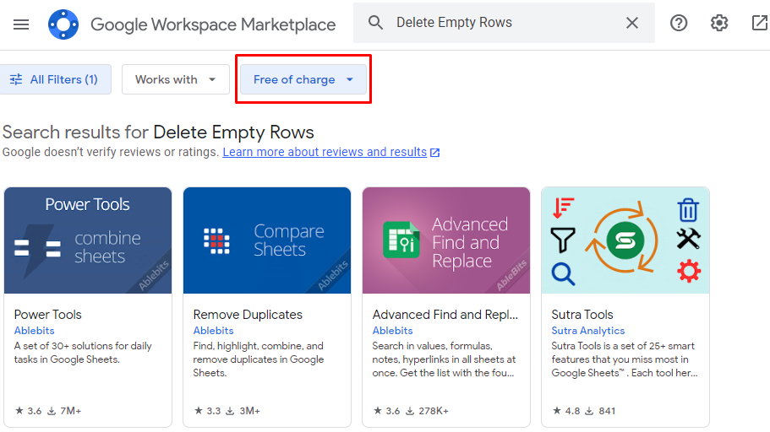Clear the search text with the X
The width and height of the screenshot is (770, 432).
[x=632, y=23]
